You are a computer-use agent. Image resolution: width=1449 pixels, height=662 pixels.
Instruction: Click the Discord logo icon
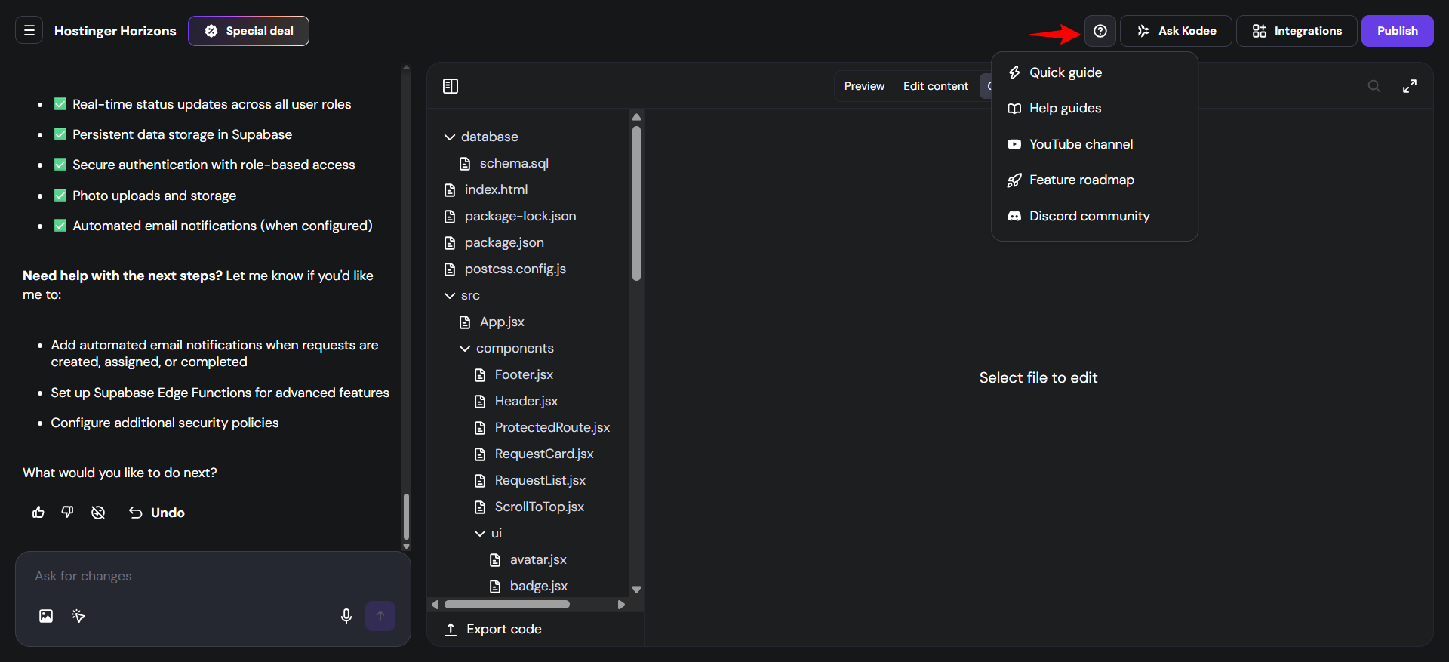point(1014,216)
